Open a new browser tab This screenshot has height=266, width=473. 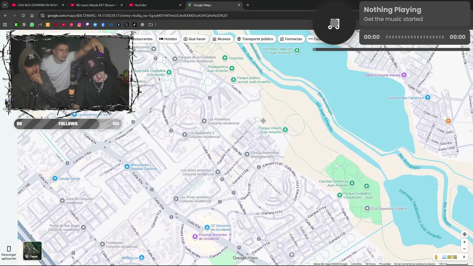[x=248, y=5]
